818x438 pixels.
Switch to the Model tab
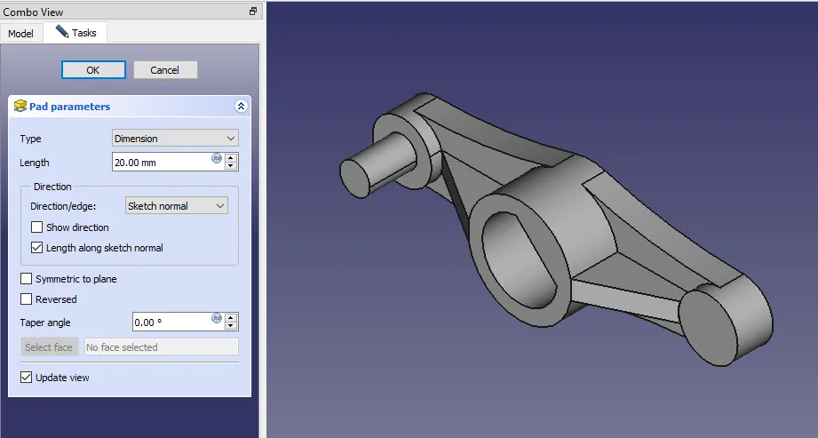pyautogui.click(x=20, y=34)
